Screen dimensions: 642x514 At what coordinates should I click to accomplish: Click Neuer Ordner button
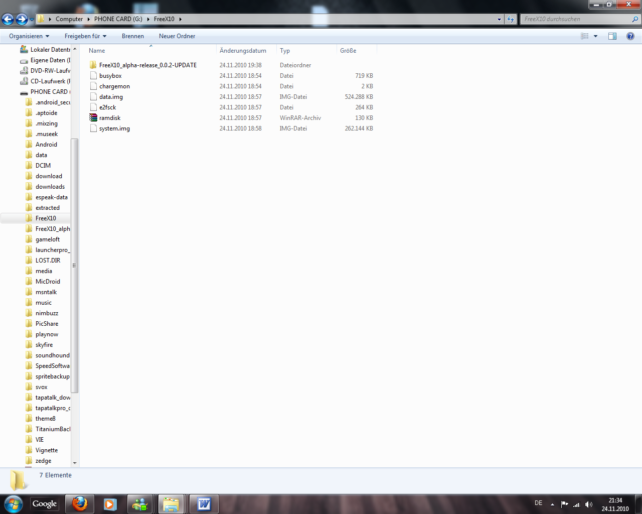(x=177, y=36)
